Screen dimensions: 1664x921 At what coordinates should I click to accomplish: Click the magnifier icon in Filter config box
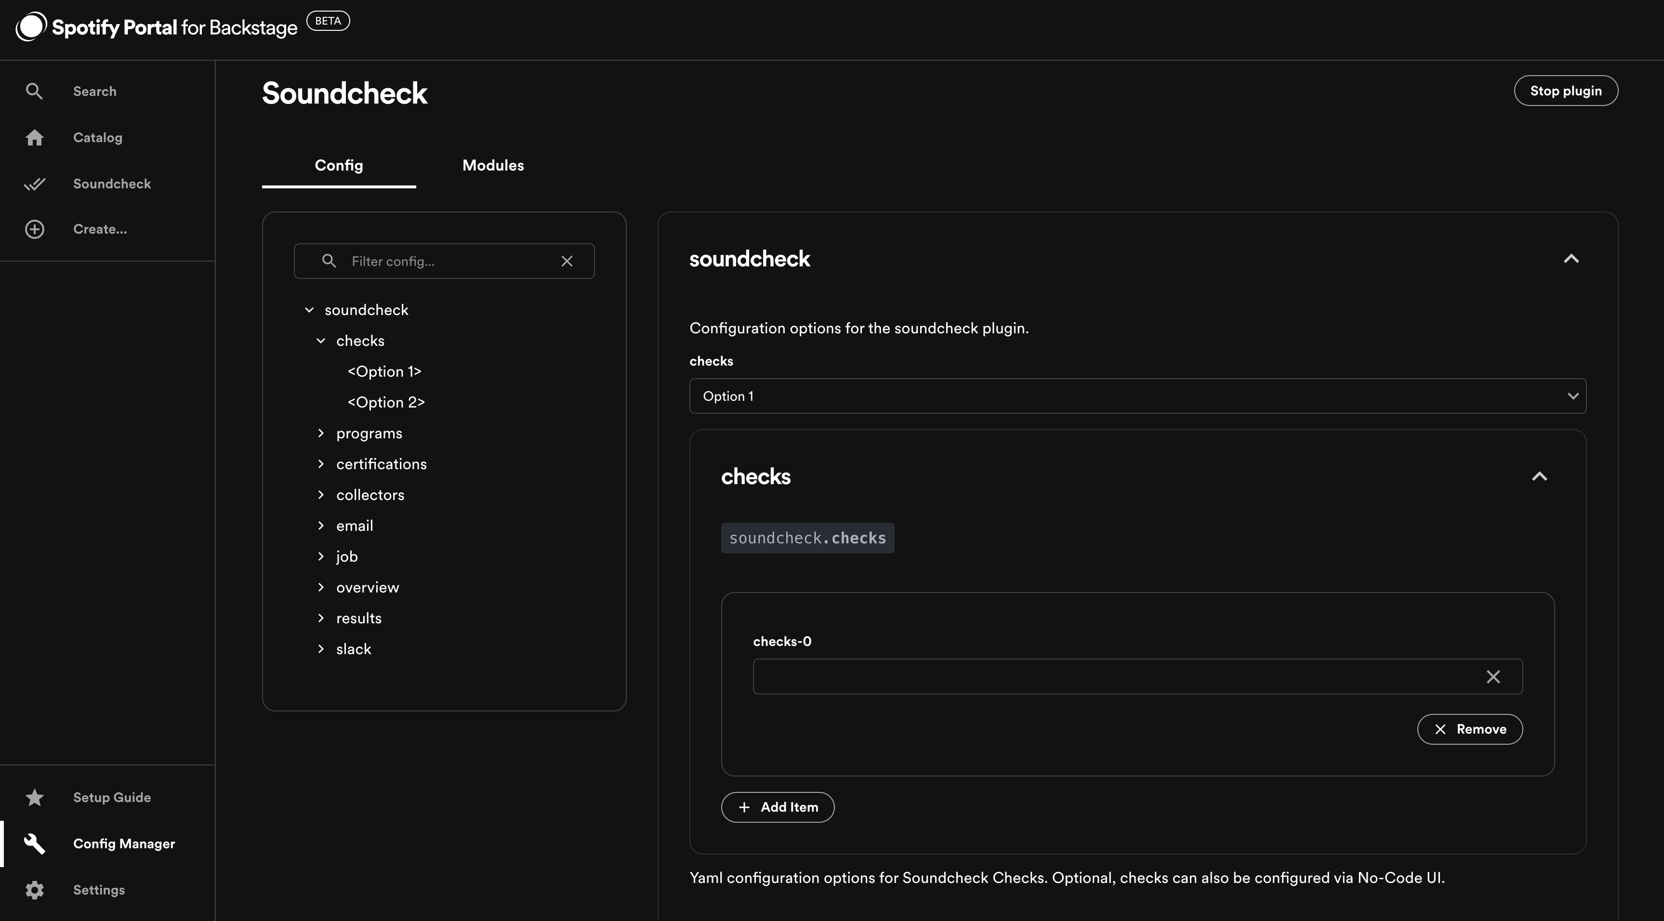coord(329,261)
